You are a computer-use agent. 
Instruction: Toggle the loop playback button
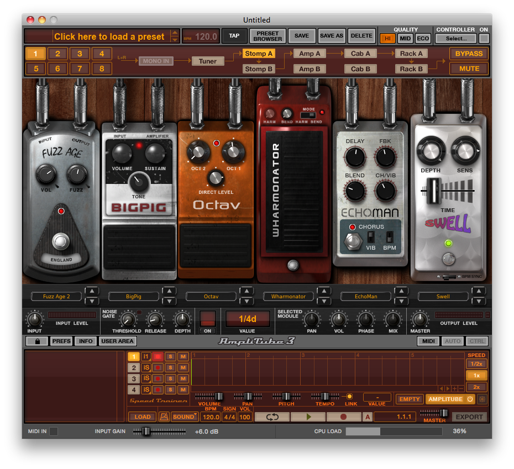coord(272,417)
